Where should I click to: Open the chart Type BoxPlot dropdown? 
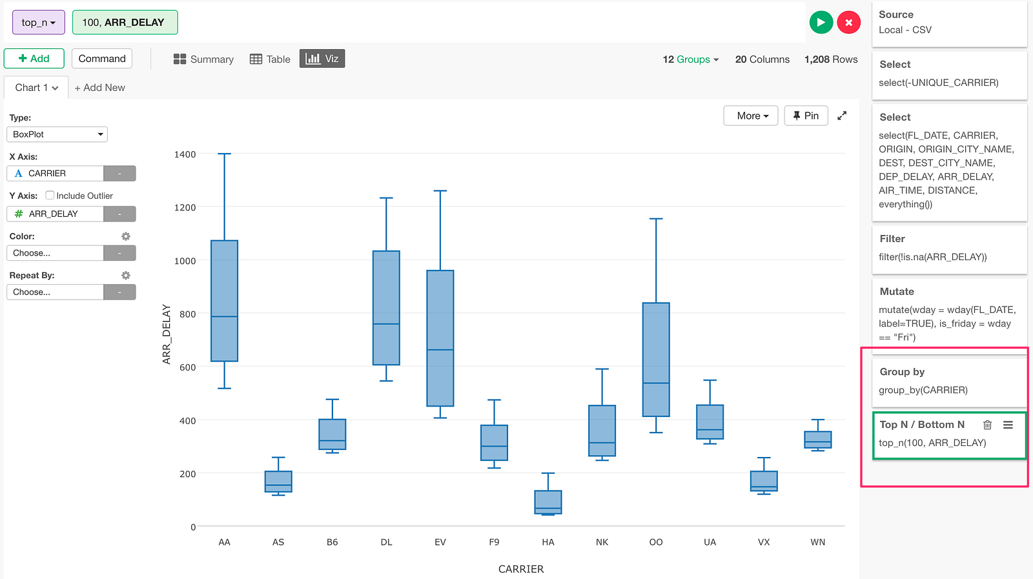pyautogui.click(x=57, y=134)
